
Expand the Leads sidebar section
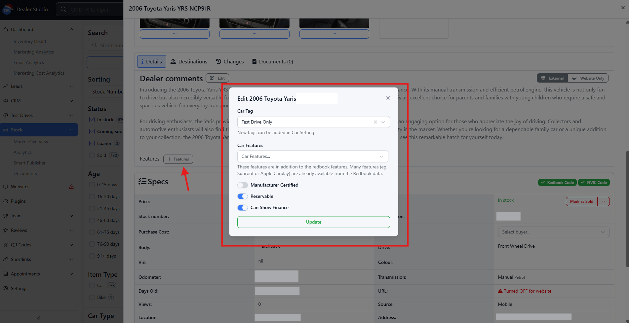tap(71, 86)
